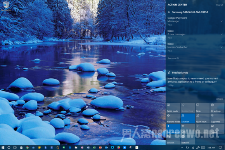
Task: Expand the Google Play Store Messenger notification
Action: pyautogui.click(x=222, y=21)
